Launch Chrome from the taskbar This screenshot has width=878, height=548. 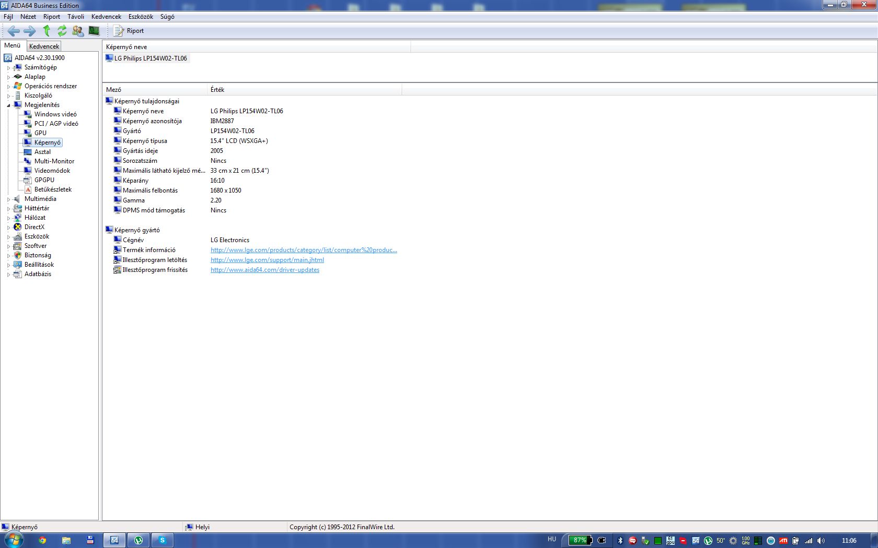click(x=42, y=540)
